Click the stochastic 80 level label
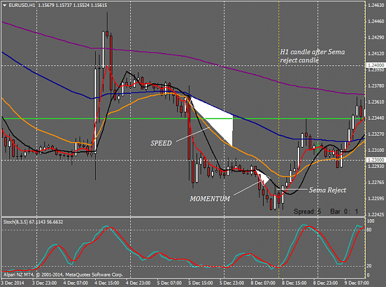Screen dimensions: 386x287 (369, 230)
